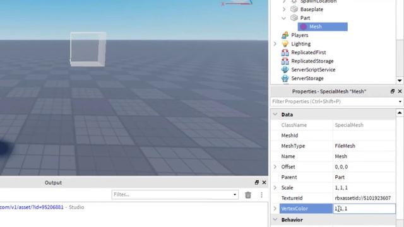Image resolution: width=404 pixels, height=227 pixels.
Task: Edit the Offset value 0, 0, 0
Action: pyautogui.click(x=364, y=166)
